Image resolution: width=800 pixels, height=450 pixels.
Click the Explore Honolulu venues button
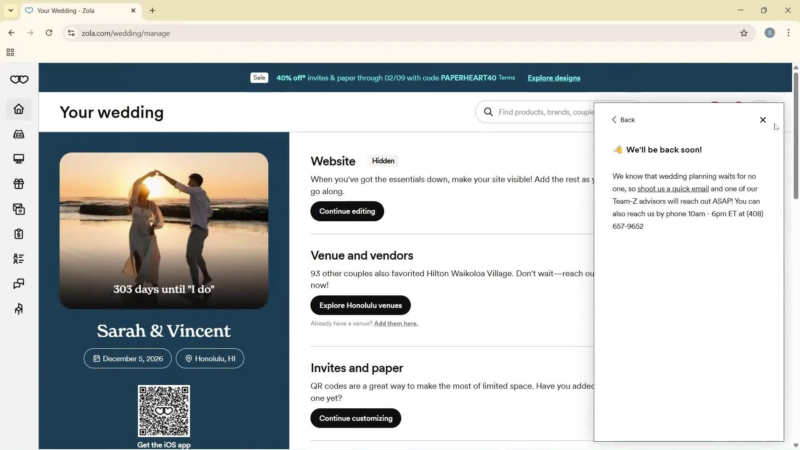tap(360, 305)
